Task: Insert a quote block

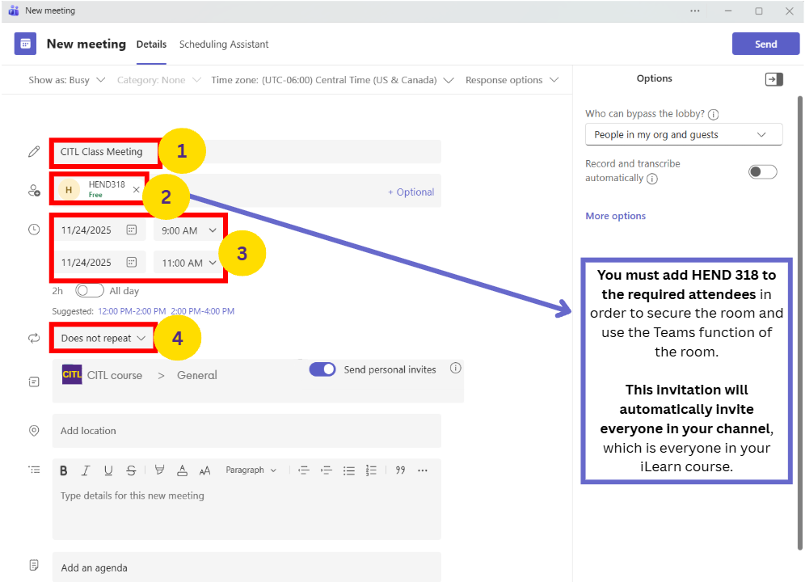Action: click(x=400, y=470)
